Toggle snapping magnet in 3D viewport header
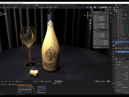The image size is (129, 97). coord(51,7)
